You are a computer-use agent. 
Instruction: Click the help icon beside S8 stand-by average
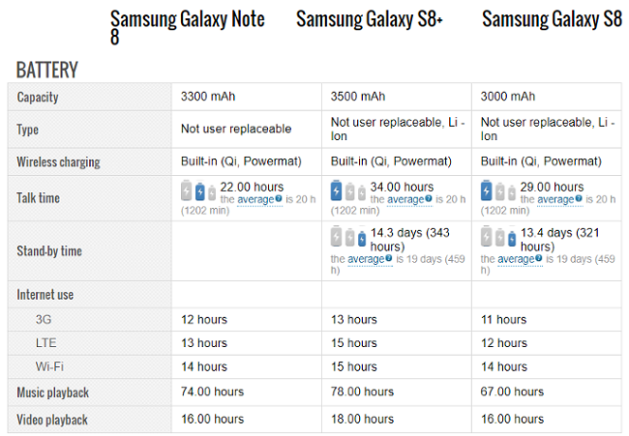click(537, 259)
